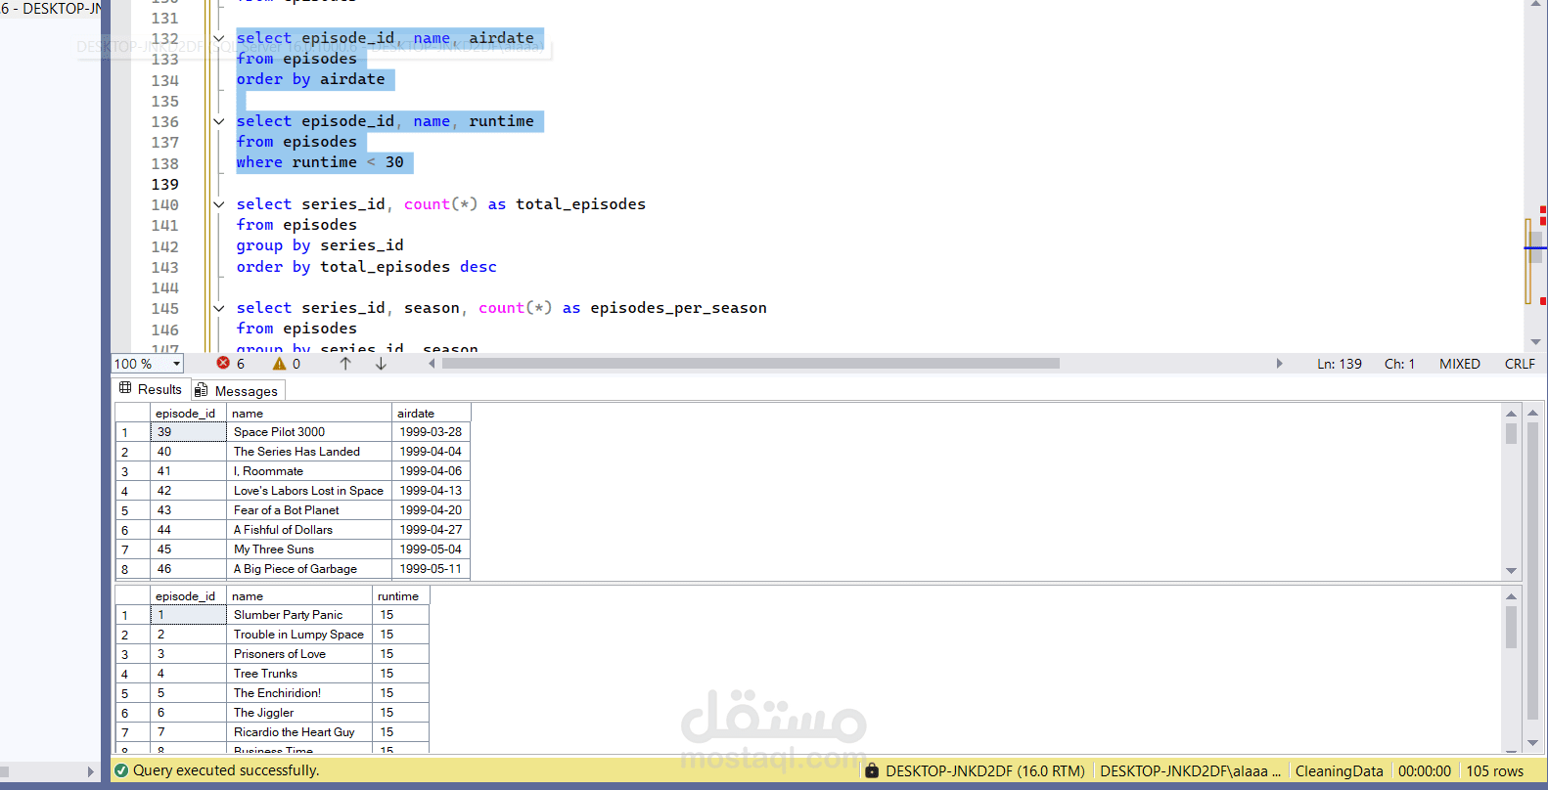This screenshot has width=1548, height=790.
Task: Click the editor horizontal scrollbar left arrow
Action: coord(432,363)
